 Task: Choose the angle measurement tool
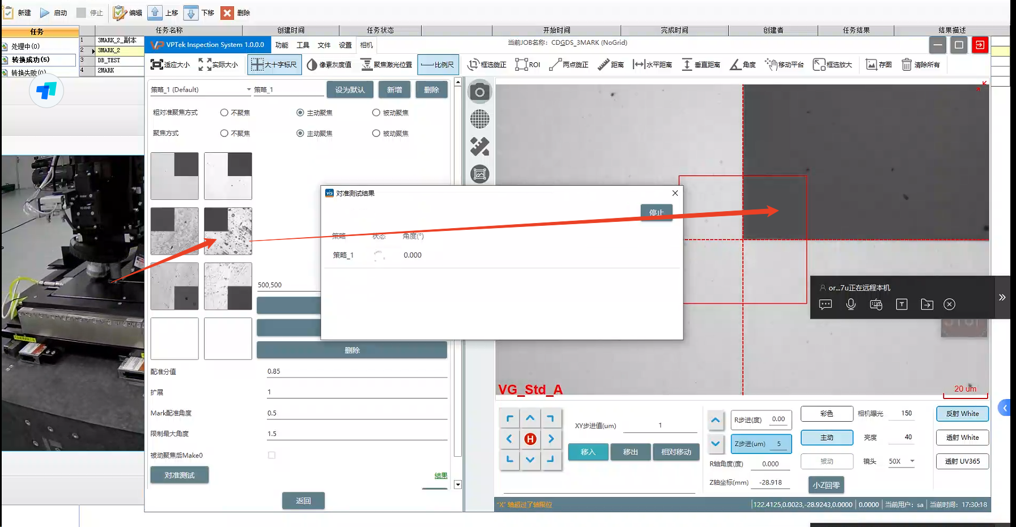pyautogui.click(x=743, y=65)
